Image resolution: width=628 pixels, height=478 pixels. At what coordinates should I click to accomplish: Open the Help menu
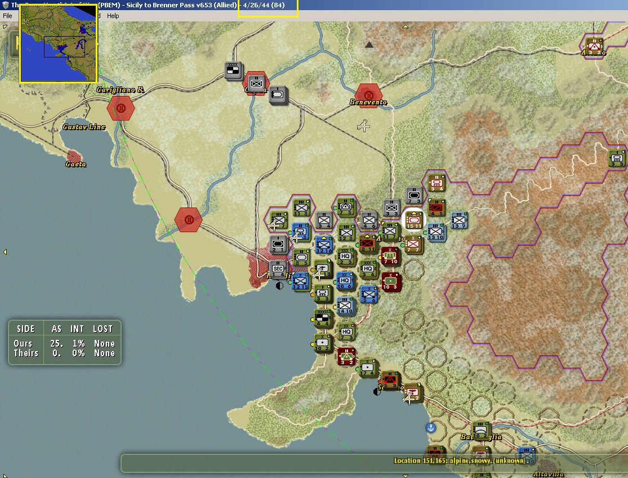click(113, 16)
